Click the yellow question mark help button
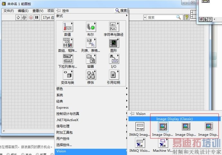This screenshot has width=222, height=155. [x=187, y=17]
